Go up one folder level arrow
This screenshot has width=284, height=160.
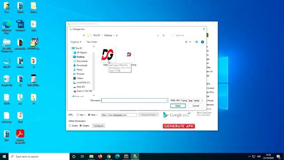tap(84, 36)
